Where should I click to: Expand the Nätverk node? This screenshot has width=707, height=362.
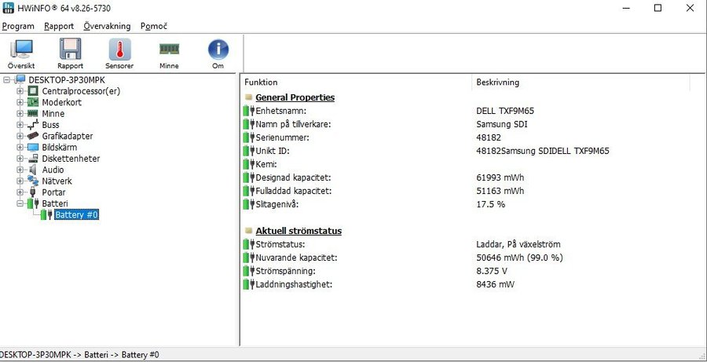point(20,181)
